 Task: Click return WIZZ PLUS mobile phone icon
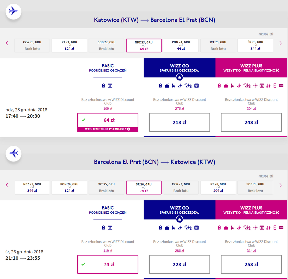pos(275,228)
